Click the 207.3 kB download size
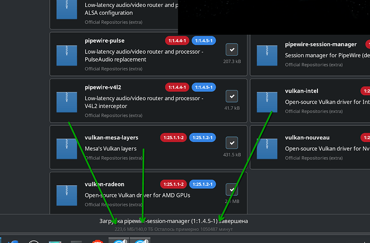This screenshot has height=243, width=370. (x=232, y=62)
